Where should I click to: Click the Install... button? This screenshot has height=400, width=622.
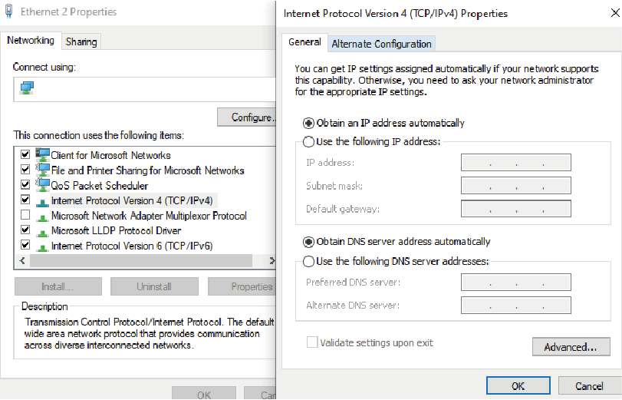coord(58,286)
